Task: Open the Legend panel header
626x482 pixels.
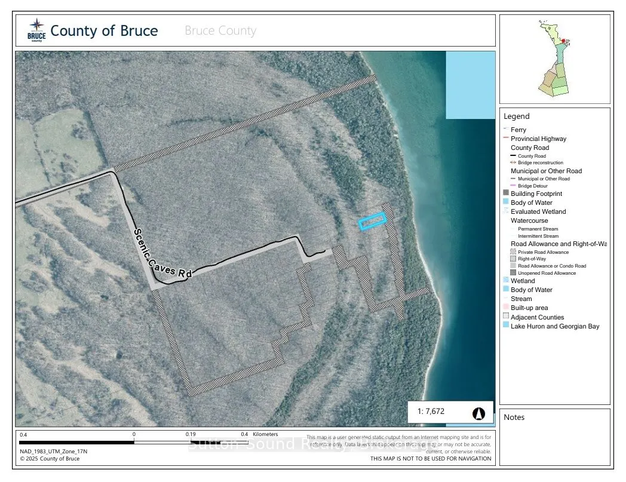Action: pyautogui.click(x=518, y=116)
